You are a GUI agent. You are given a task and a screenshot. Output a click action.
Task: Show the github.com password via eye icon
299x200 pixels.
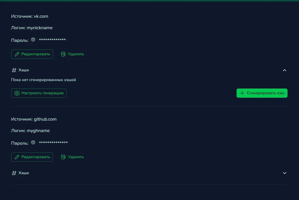click(33, 142)
